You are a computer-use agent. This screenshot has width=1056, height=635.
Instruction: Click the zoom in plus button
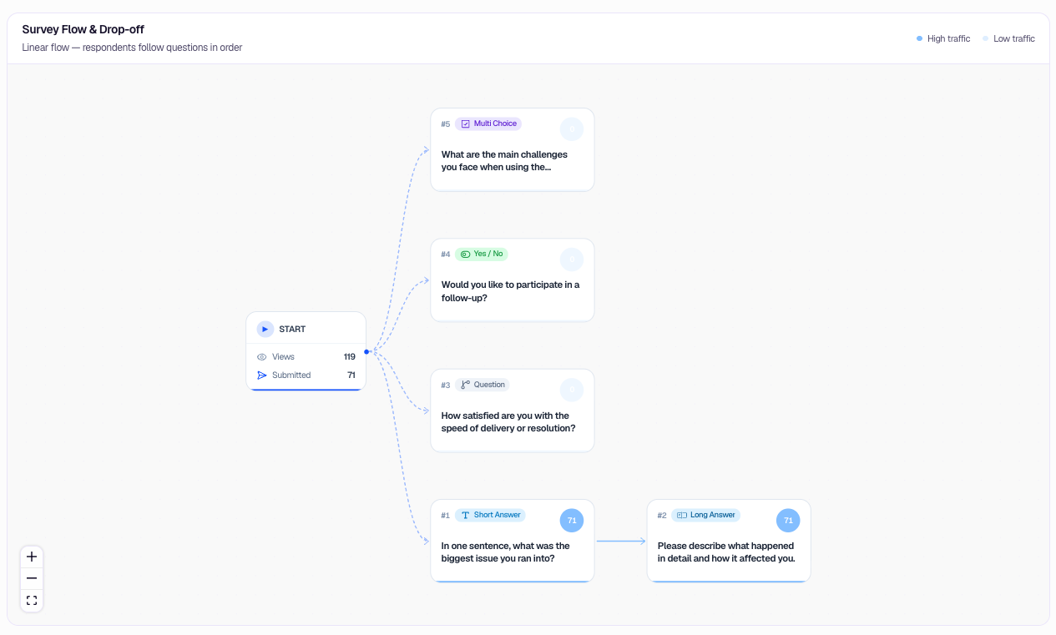[x=32, y=557]
